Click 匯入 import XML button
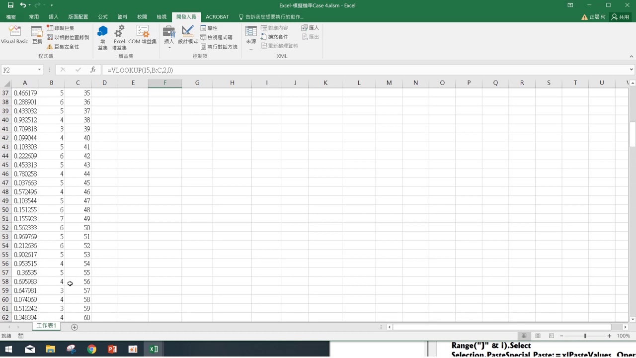Screen dimensions: 636x358 pyautogui.click(x=310, y=28)
